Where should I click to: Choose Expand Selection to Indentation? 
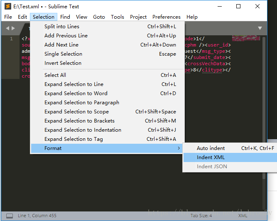click(108, 130)
